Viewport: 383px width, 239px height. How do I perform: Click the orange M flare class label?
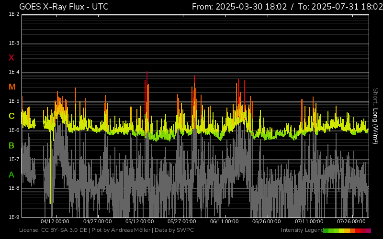(12, 87)
